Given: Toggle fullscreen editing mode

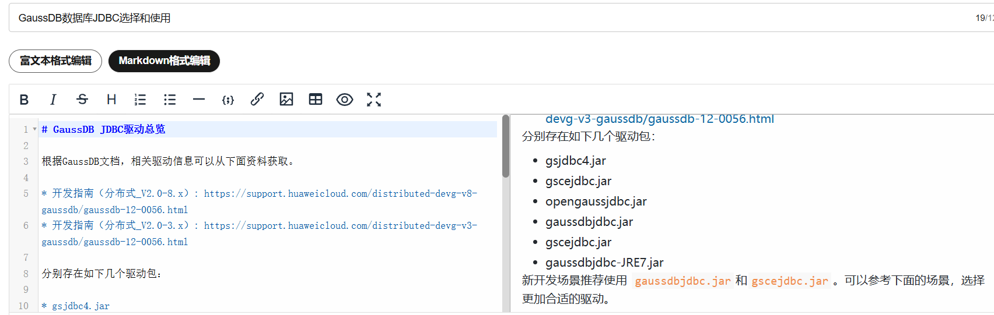Looking at the screenshot, I should pos(374,100).
